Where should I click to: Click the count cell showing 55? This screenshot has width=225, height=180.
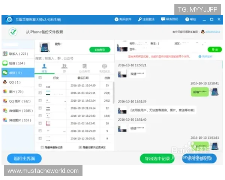107,85
